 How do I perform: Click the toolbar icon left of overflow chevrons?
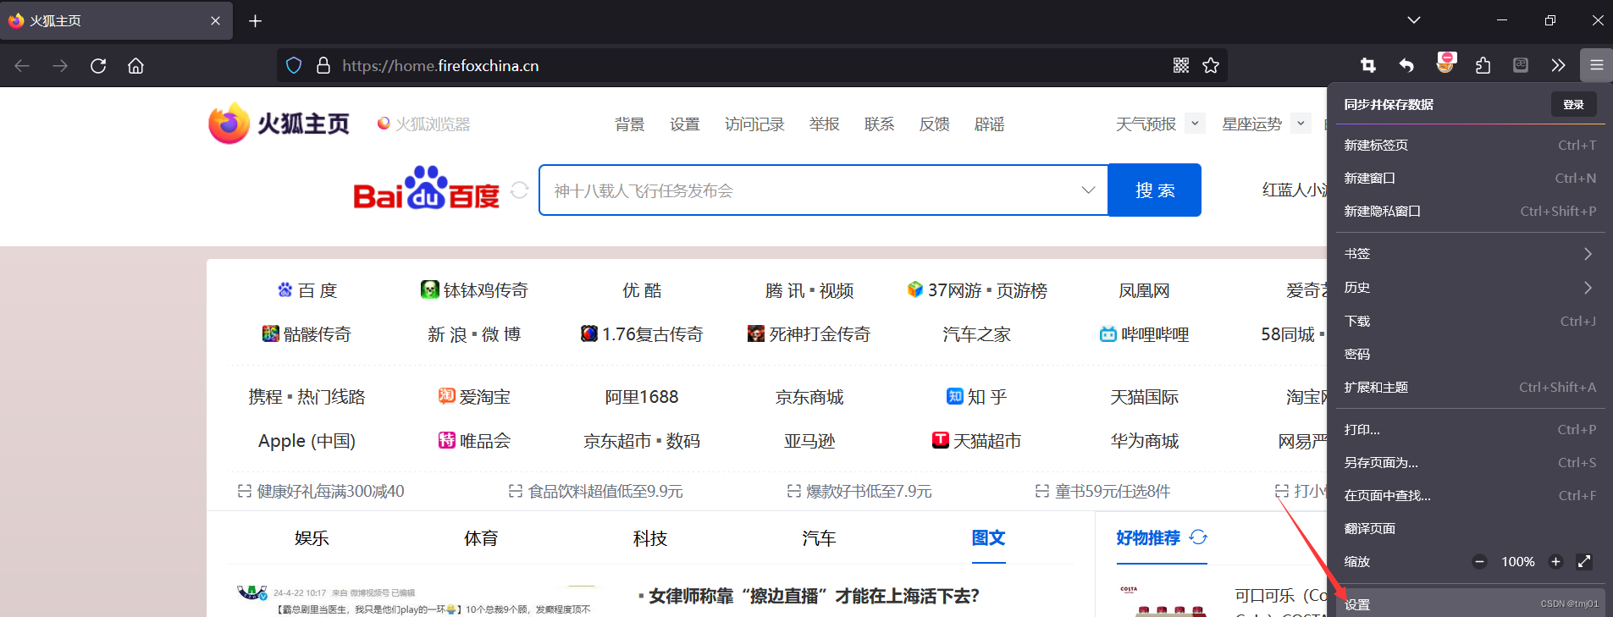point(1521,65)
